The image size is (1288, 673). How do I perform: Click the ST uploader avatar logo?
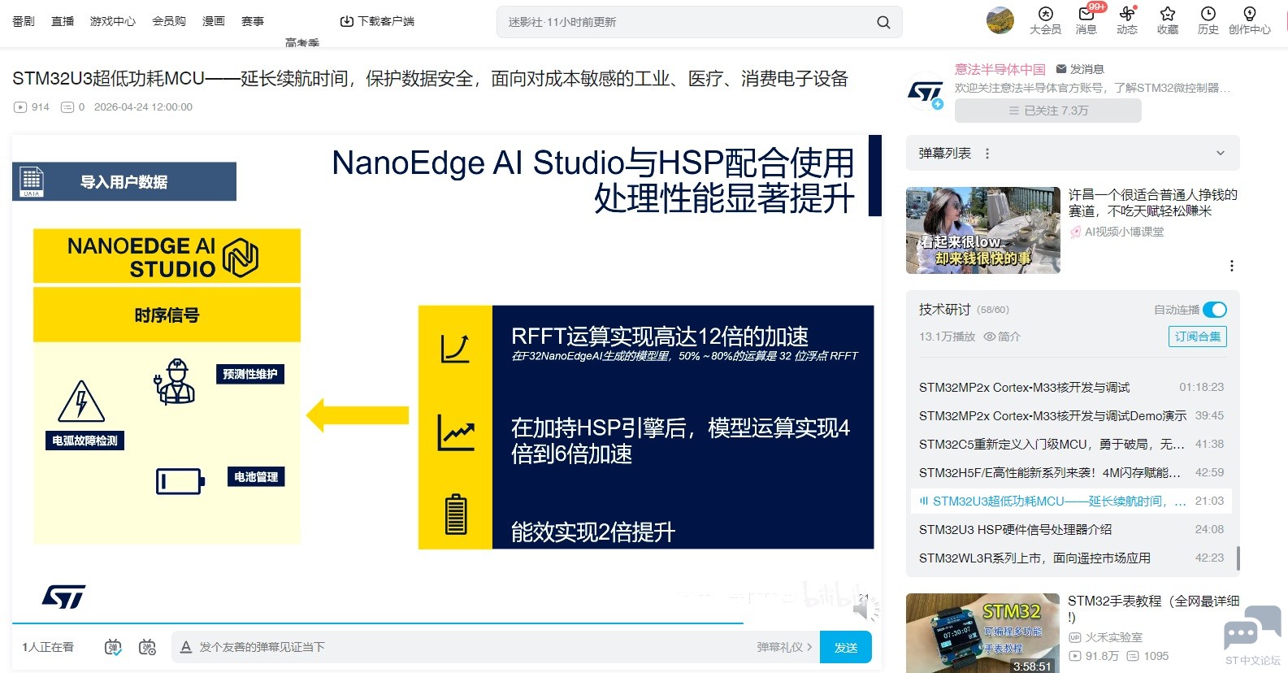[926, 92]
